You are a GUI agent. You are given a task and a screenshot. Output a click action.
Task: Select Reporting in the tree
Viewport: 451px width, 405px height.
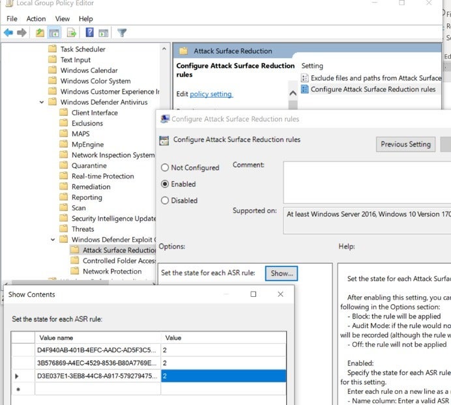87,197
